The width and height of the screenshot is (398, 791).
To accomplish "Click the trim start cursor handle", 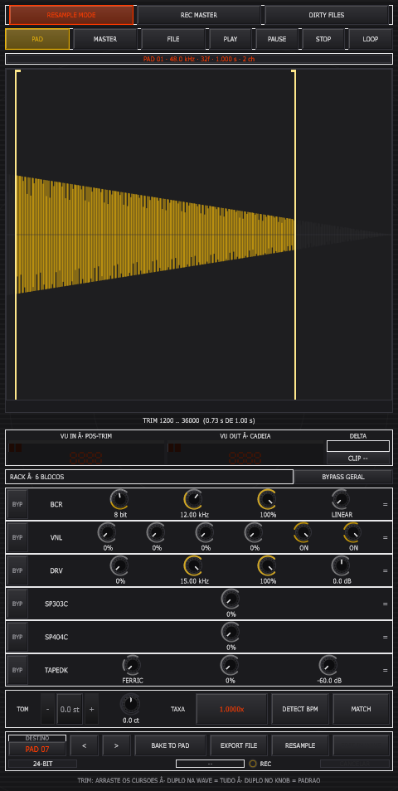I will point(17,72).
